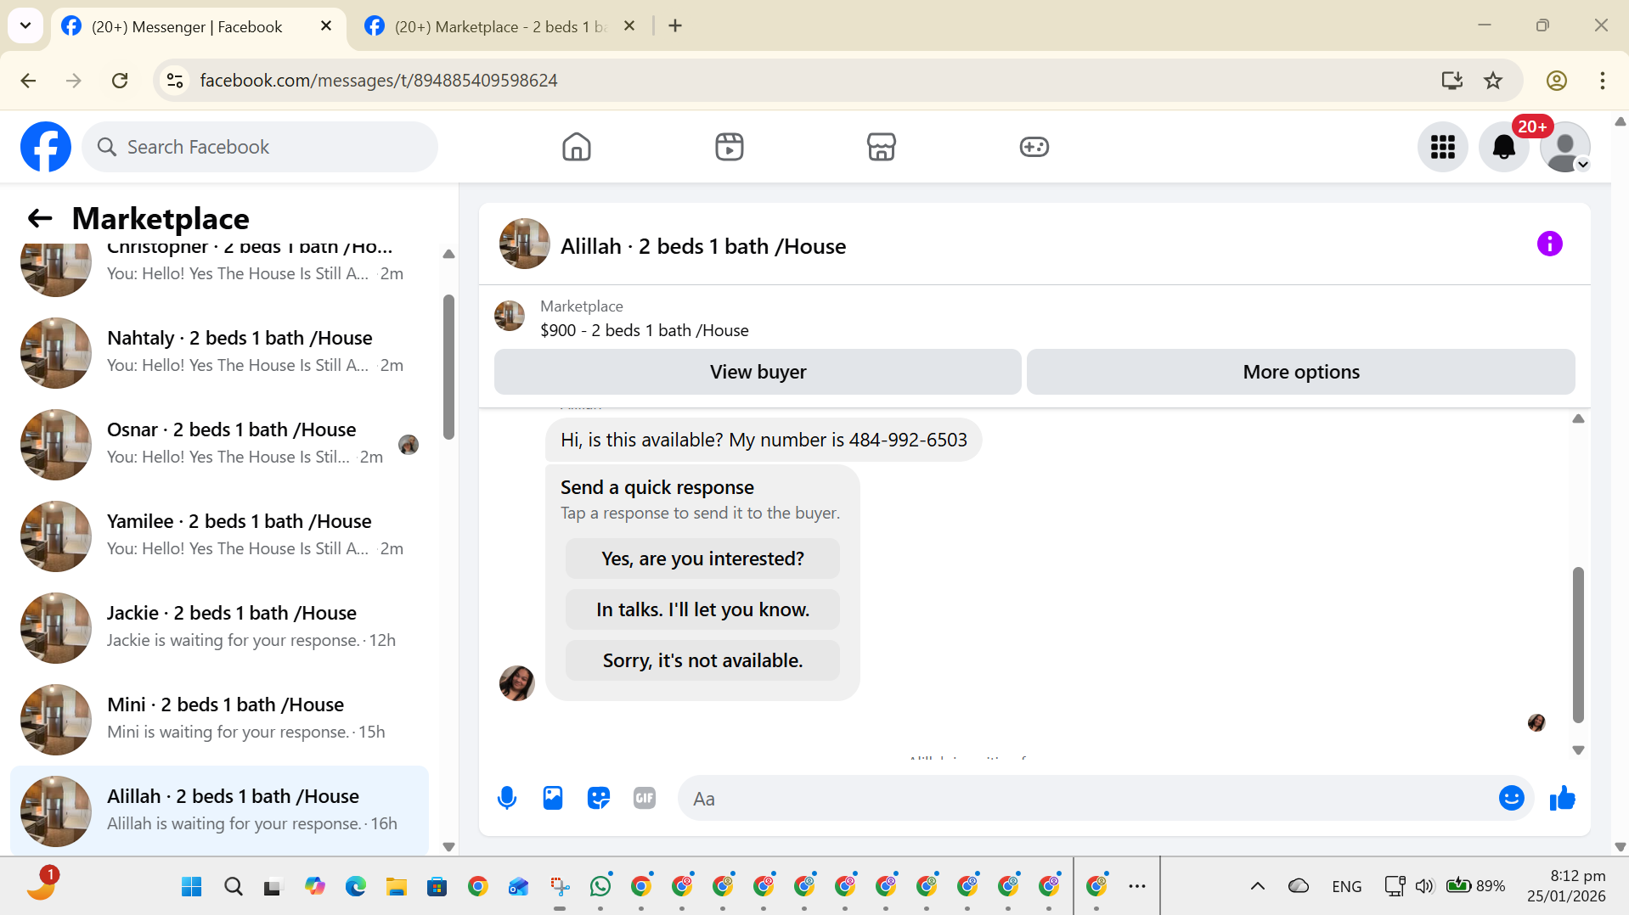Screen dimensions: 1629x915
Task: Click the message input field
Action: [1087, 798]
